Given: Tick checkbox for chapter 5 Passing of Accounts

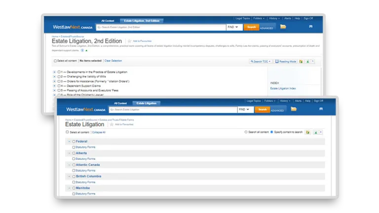Looking at the screenshot, I should point(59,90).
